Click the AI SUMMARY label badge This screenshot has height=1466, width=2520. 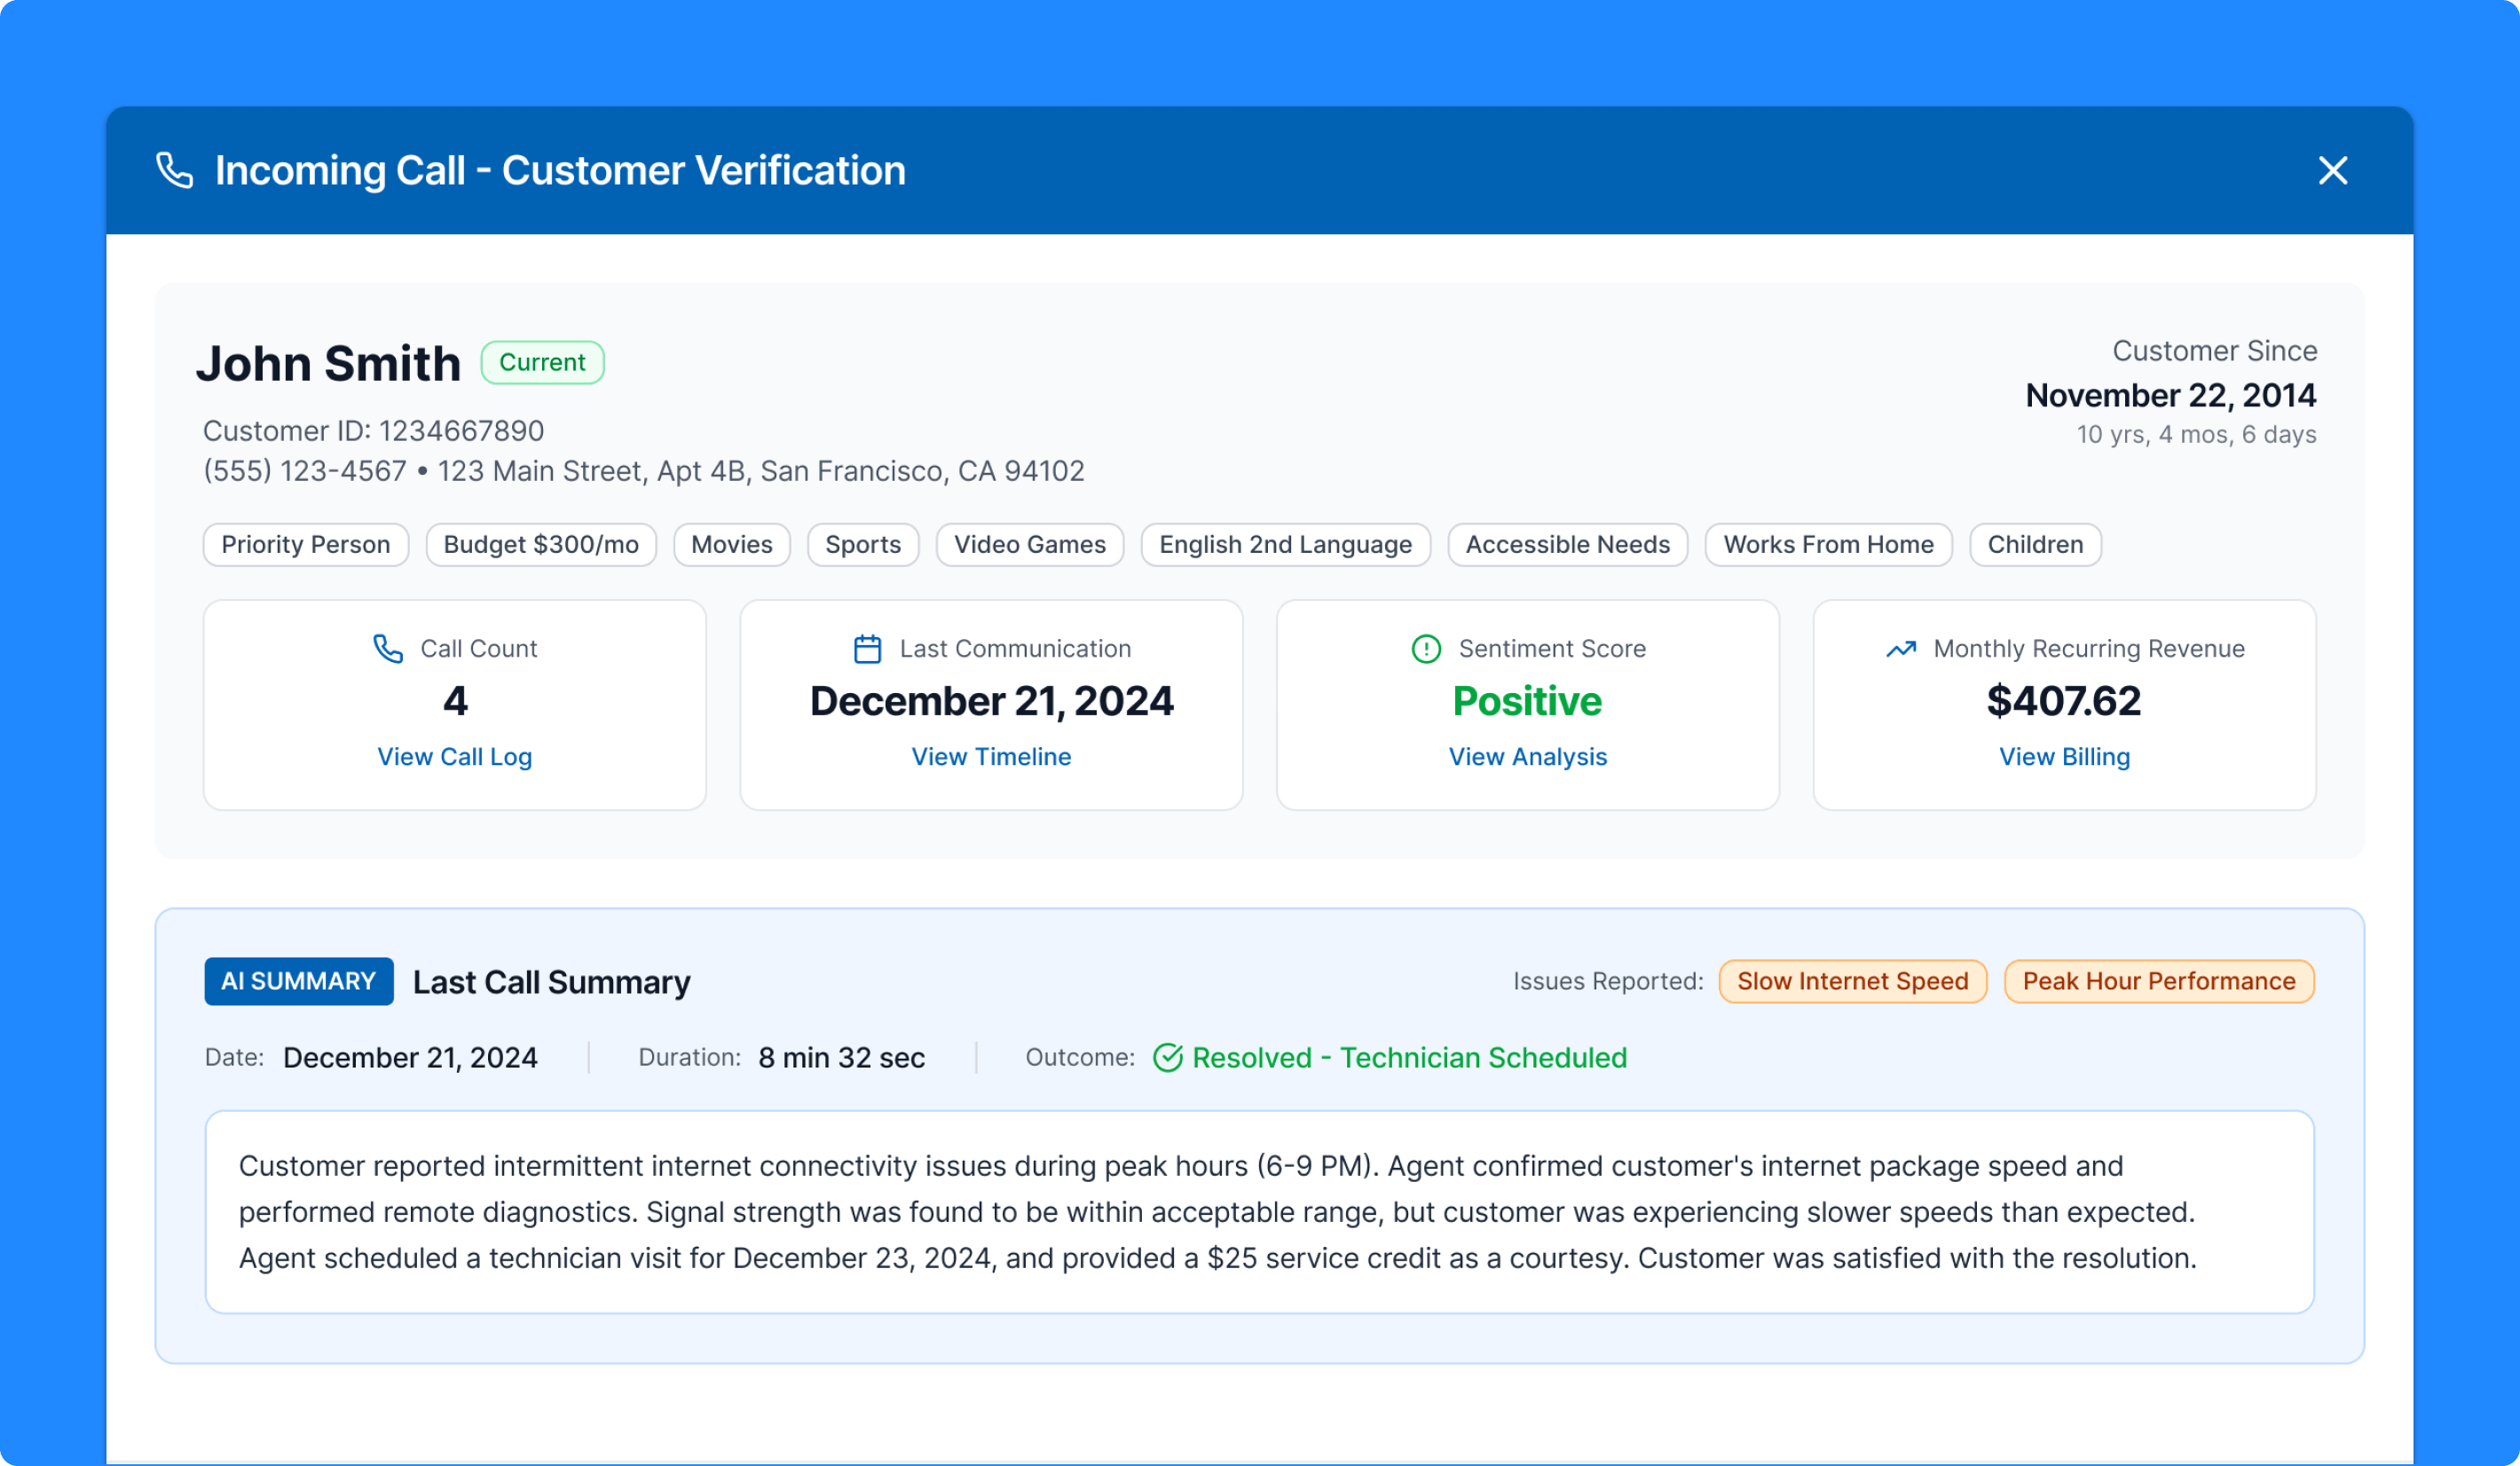[x=298, y=981]
